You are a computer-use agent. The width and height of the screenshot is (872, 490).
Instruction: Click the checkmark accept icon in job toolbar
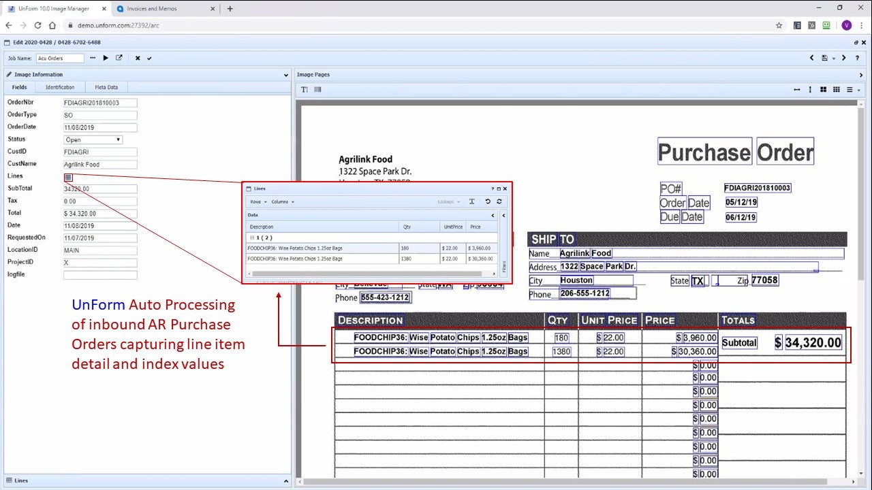point(149,58)
